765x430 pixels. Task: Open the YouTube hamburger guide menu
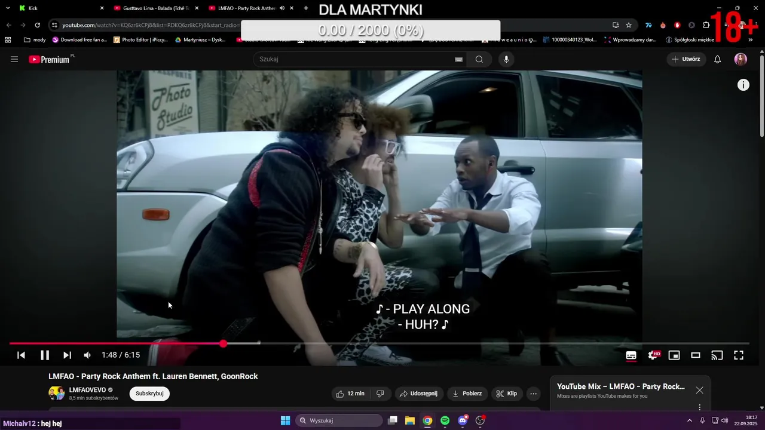click(x=14, y=59)
